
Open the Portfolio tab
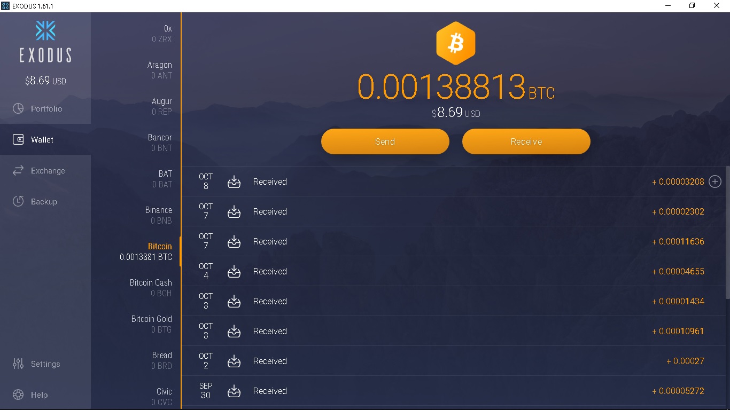45,108
